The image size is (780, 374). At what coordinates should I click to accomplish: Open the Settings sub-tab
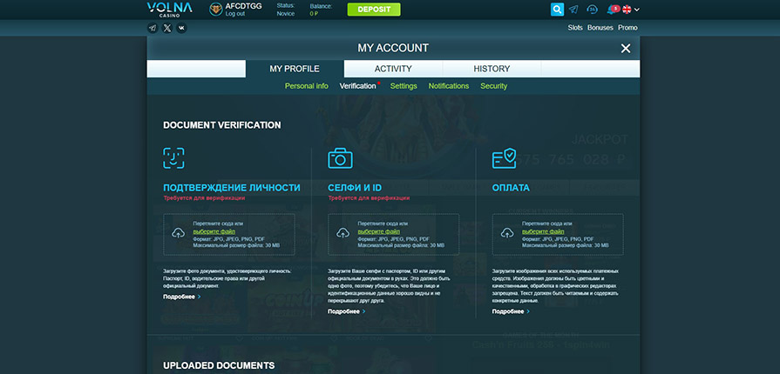[x=404, y=86]
